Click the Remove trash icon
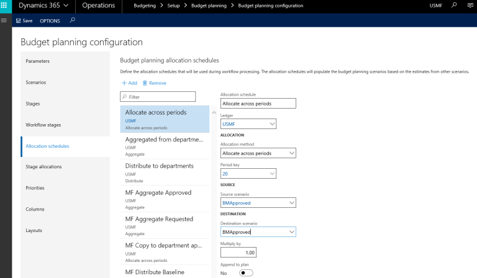The image size is (477, 278). coord(145,83)
